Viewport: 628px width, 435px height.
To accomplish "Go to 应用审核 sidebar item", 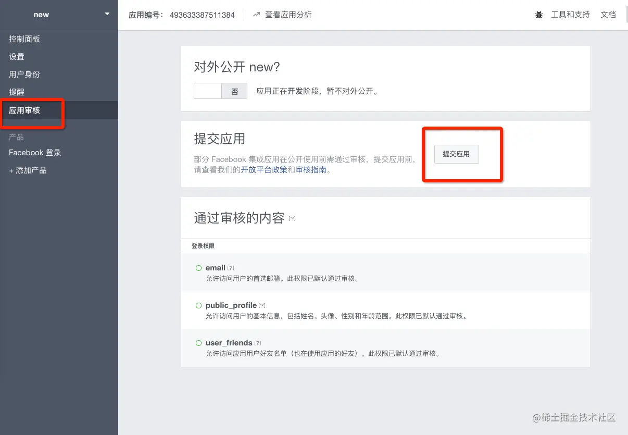I will (24, 110).
